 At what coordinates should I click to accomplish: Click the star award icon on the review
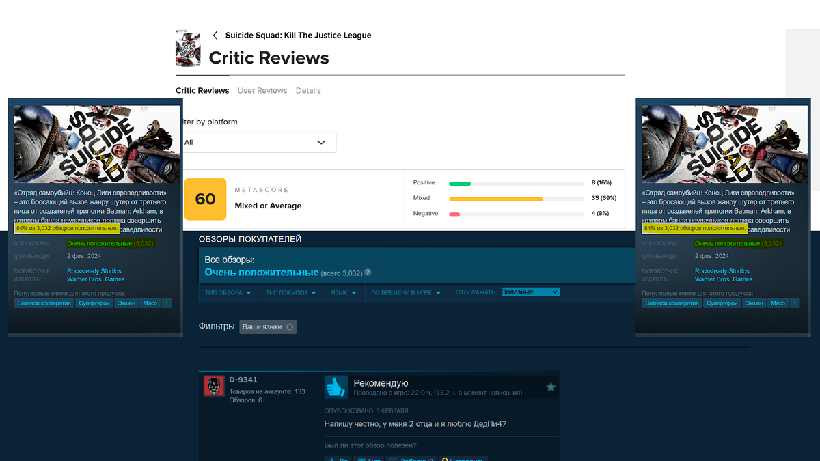pyautogui.click(x=551, y=387)
